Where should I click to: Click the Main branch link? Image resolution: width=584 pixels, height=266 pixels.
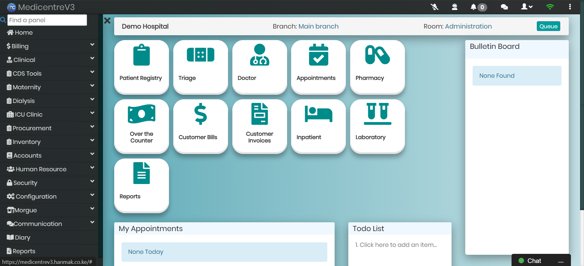(x=318, y=26)
